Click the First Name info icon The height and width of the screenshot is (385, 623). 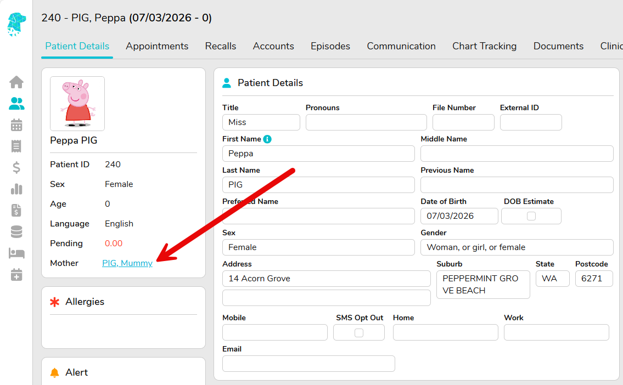(267, 139)
